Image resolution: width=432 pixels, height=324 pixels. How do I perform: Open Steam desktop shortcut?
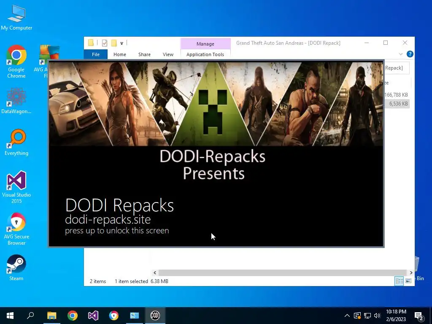(x=16, y=267)
